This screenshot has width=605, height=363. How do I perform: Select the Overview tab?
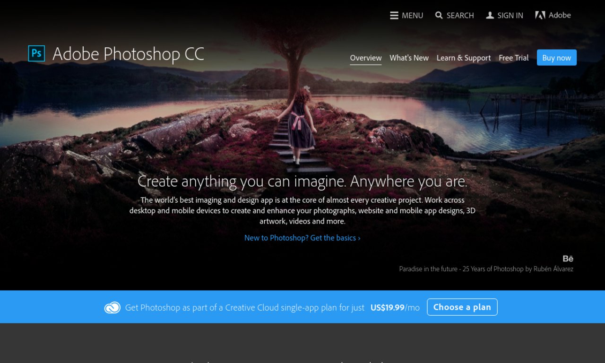(366, 58)
